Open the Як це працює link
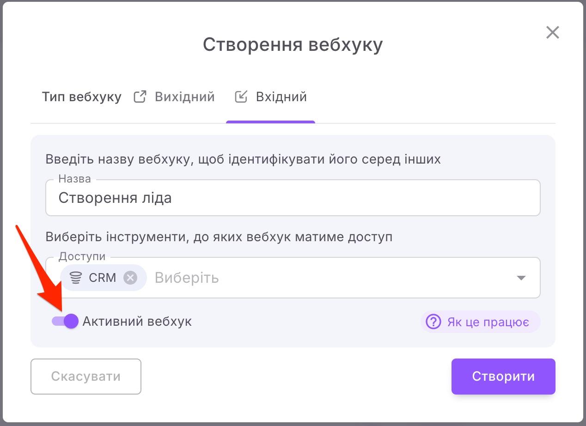Viewport: 586px width, 426px height. 488,322
